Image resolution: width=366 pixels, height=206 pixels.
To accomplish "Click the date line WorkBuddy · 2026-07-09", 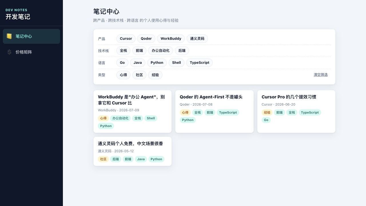I will (118, 110).
